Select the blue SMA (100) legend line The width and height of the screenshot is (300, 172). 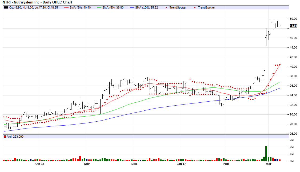click(x=132, y=8)
